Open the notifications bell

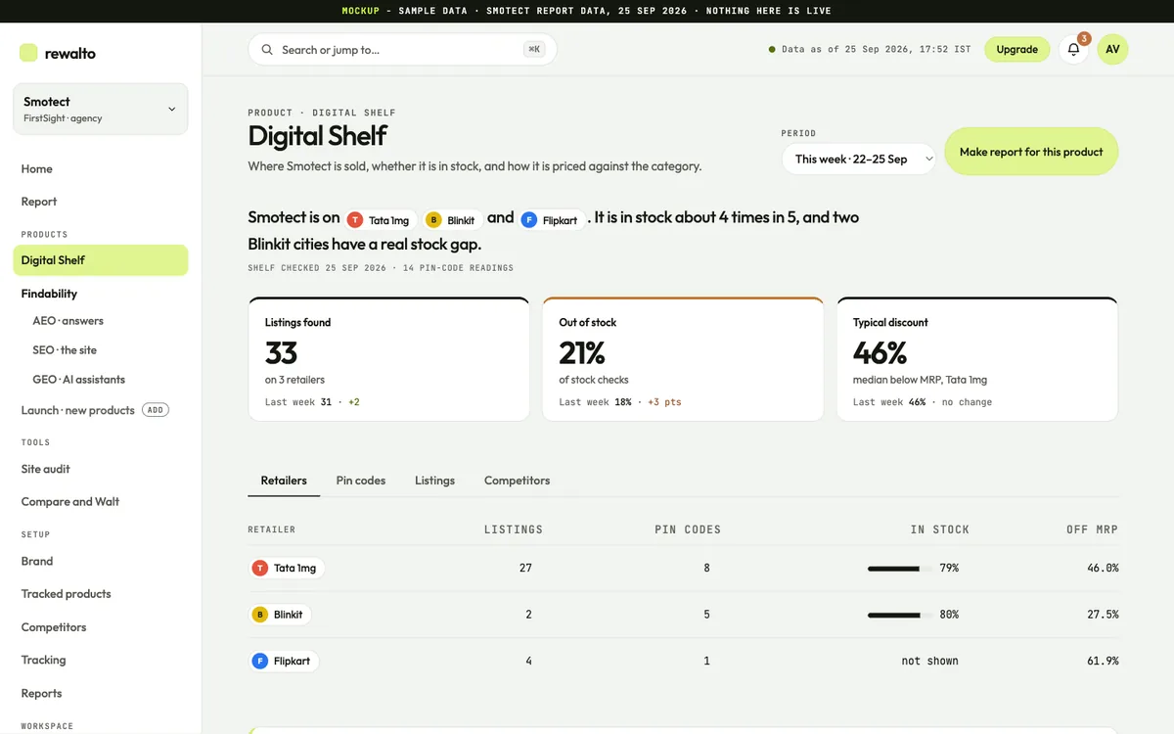[x=1073, y=49]
